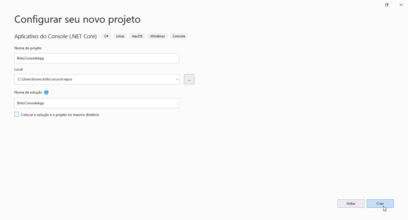Click the C# language tag
The image size is (408, 220).
click(x=106, y=36)
